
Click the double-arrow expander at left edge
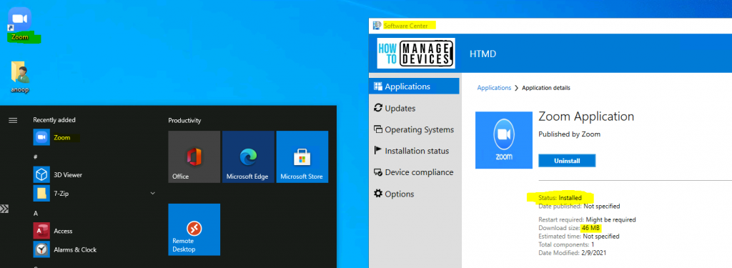(x=4, y=209)
